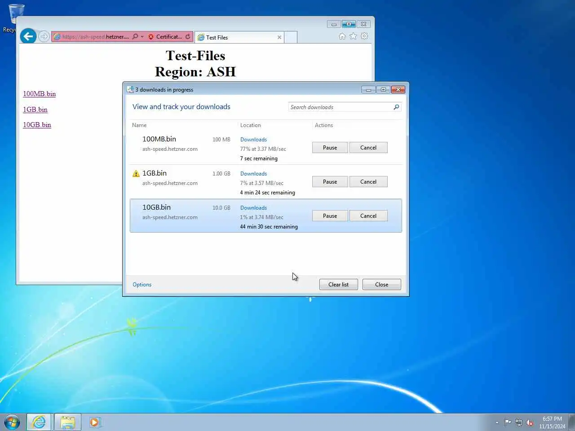Viewport: 575px width, 431px height.
Task: Click the Clear list button
Action: tap(338, 285)
